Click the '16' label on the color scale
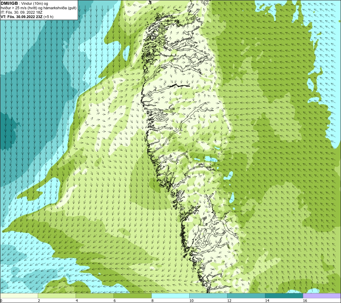341x303 pixels. (x=305, y=301)
